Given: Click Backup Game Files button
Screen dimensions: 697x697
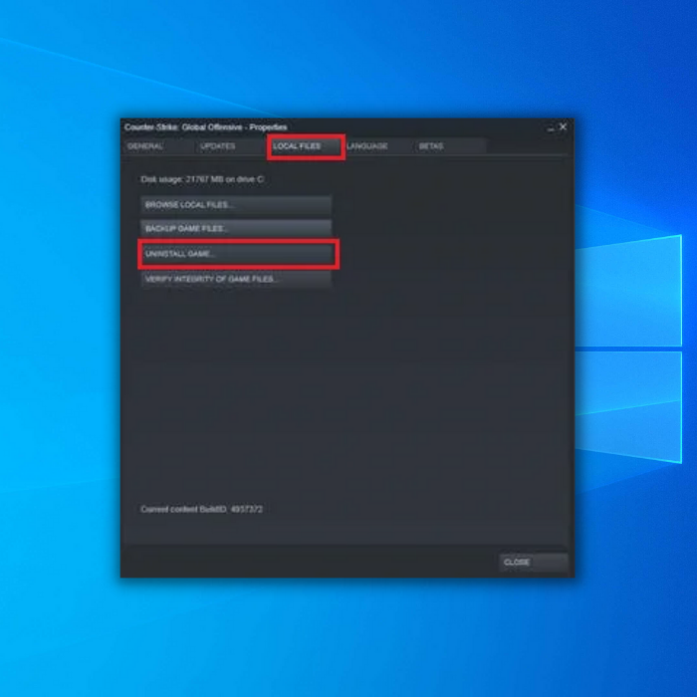Looking at the screenshot, I should (x=236, y=228).
